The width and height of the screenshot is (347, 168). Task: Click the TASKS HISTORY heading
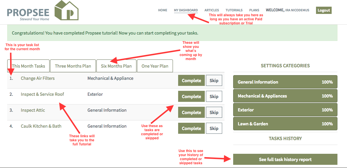[x=285, y=138]
